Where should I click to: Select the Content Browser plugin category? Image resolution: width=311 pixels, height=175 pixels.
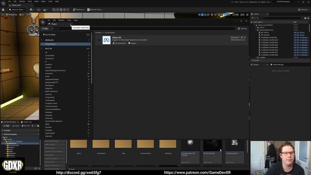pyautogui.click(x=51, y=106)
